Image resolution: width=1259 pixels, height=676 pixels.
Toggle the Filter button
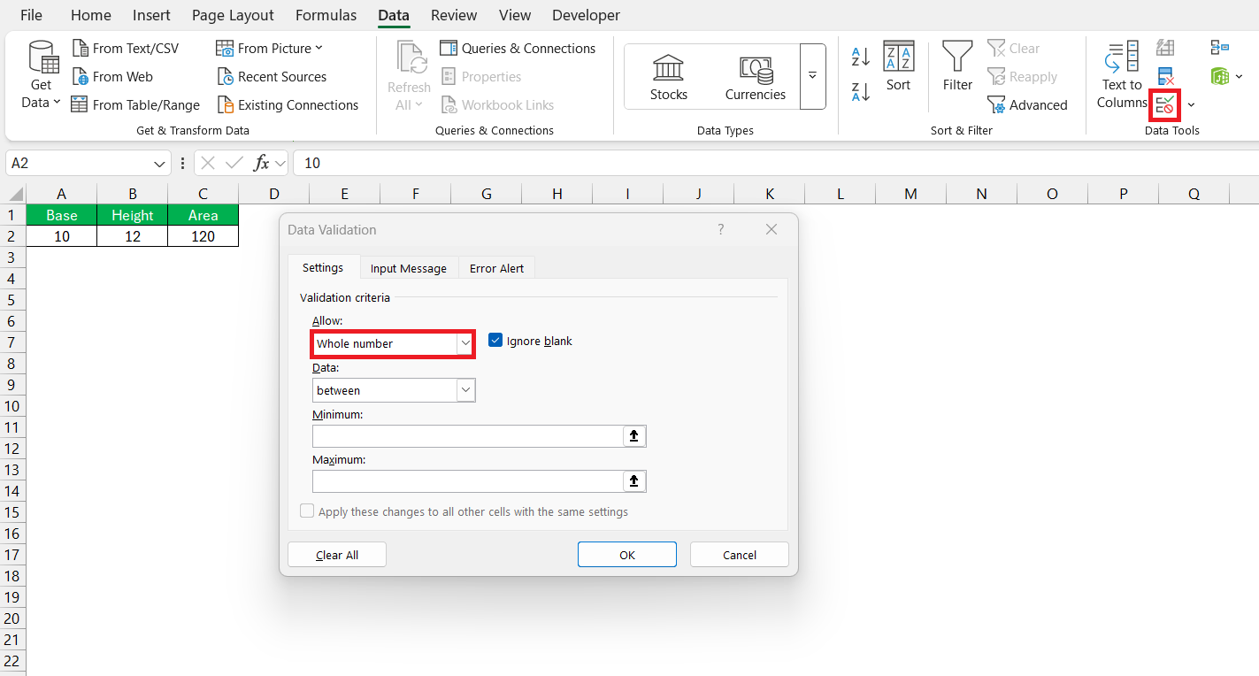point(957,66)
